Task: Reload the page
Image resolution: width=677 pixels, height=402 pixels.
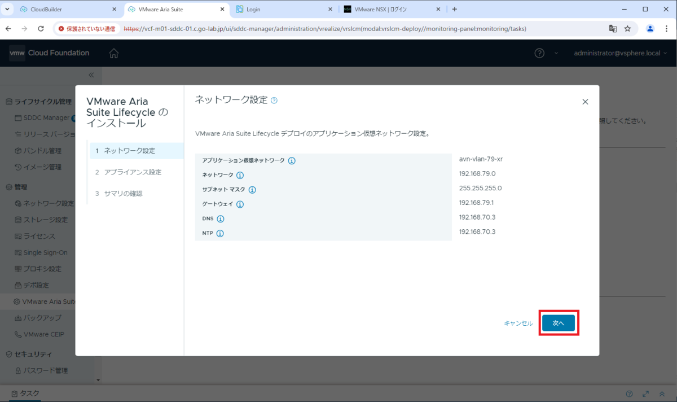Action: coord(41,28)
